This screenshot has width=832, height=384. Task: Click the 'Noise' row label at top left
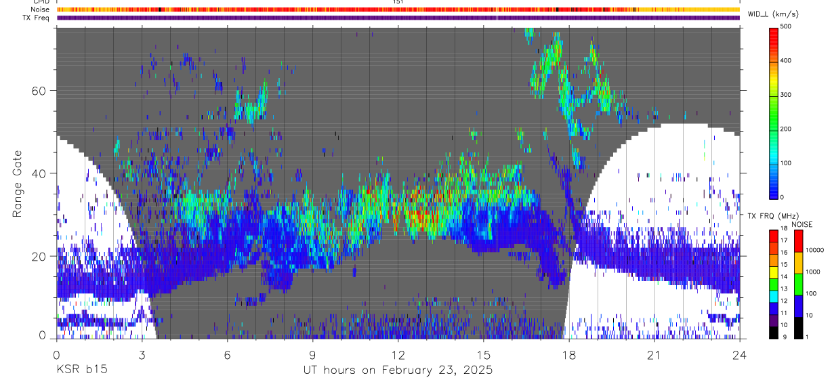tap(41, 9)
